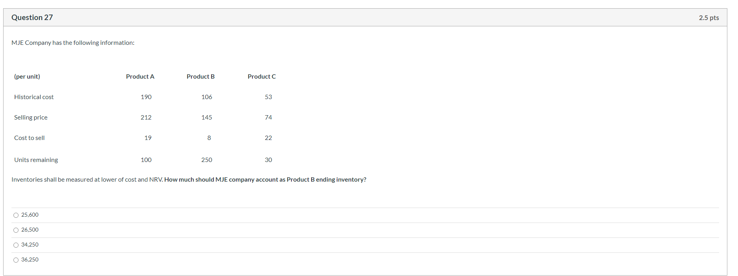This screenshot has height=276, width=738.
Task: Click the Question 27 header
Action: (32, 17)
